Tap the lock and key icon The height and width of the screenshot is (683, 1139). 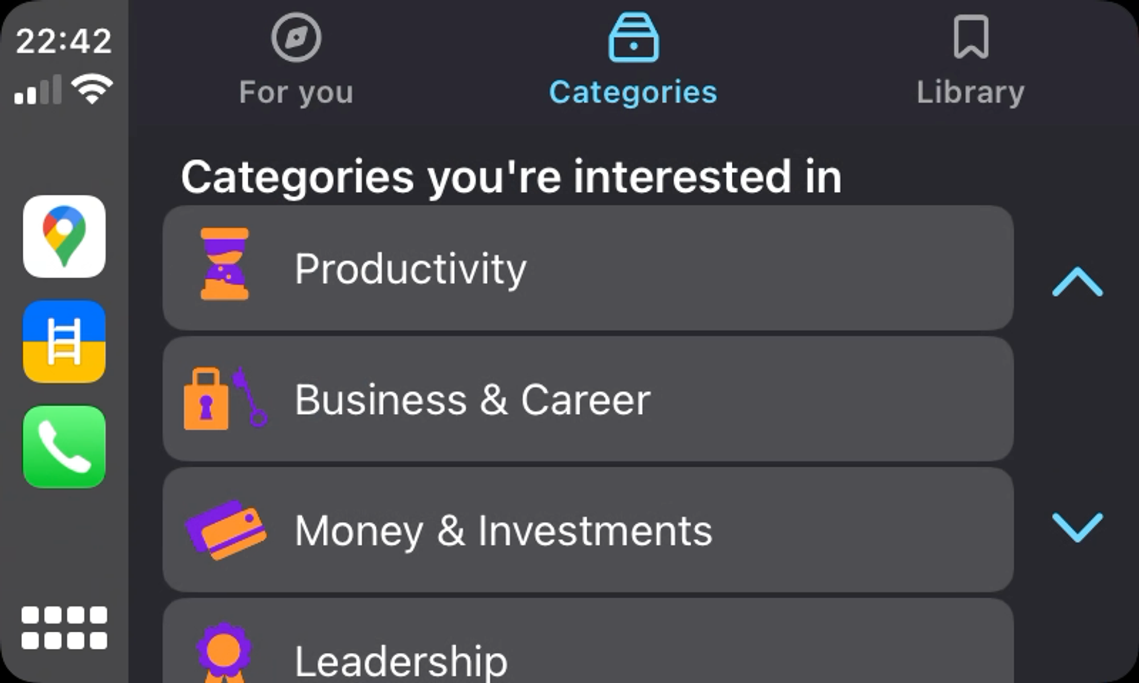pyautogui.click(x=224, y=398)
